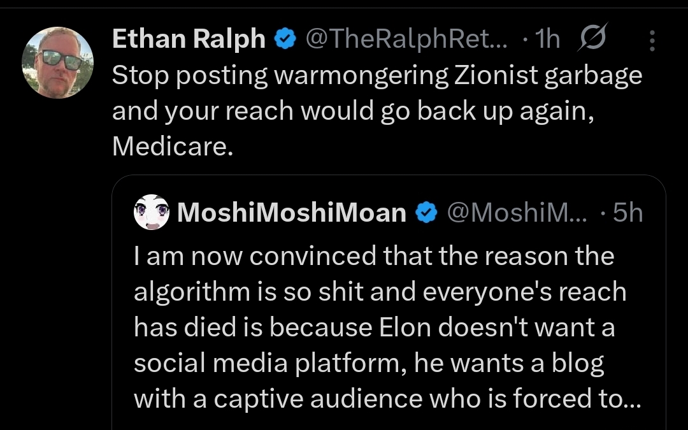Tap the Grok slashed-circle icon

592,39
